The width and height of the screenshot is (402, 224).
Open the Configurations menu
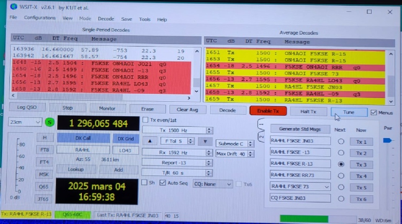click(x=40, y=18)
